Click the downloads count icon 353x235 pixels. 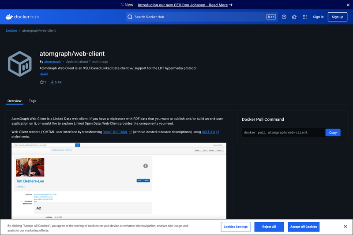52,82
